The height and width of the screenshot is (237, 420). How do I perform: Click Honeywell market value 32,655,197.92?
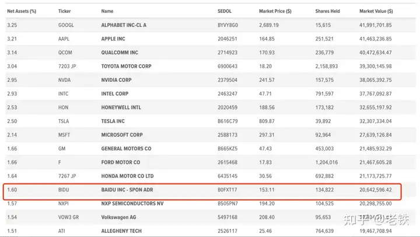(376, 107)
